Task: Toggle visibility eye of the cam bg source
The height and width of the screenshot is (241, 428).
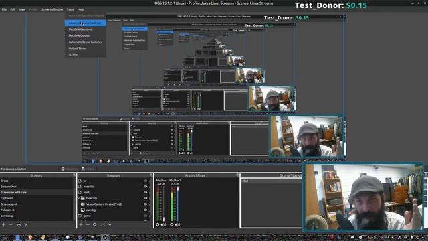Action: (146, 210)
